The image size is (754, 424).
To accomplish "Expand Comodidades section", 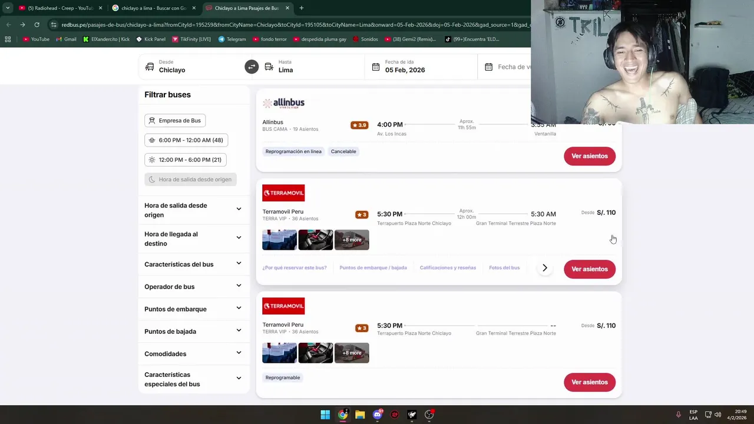I will pos(193,354).
